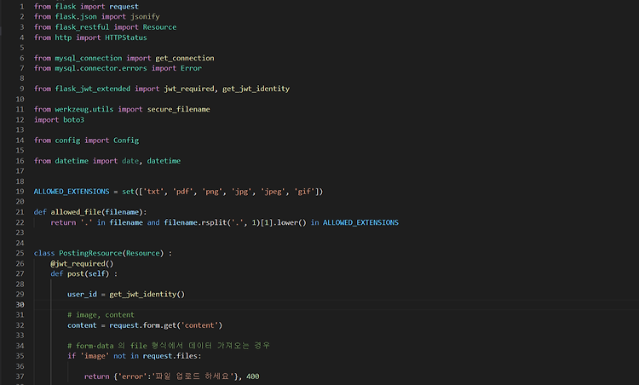This screenshot has height=385, width=639.
Task: Click "lower" method call on line 22
Action: (287, 222)
